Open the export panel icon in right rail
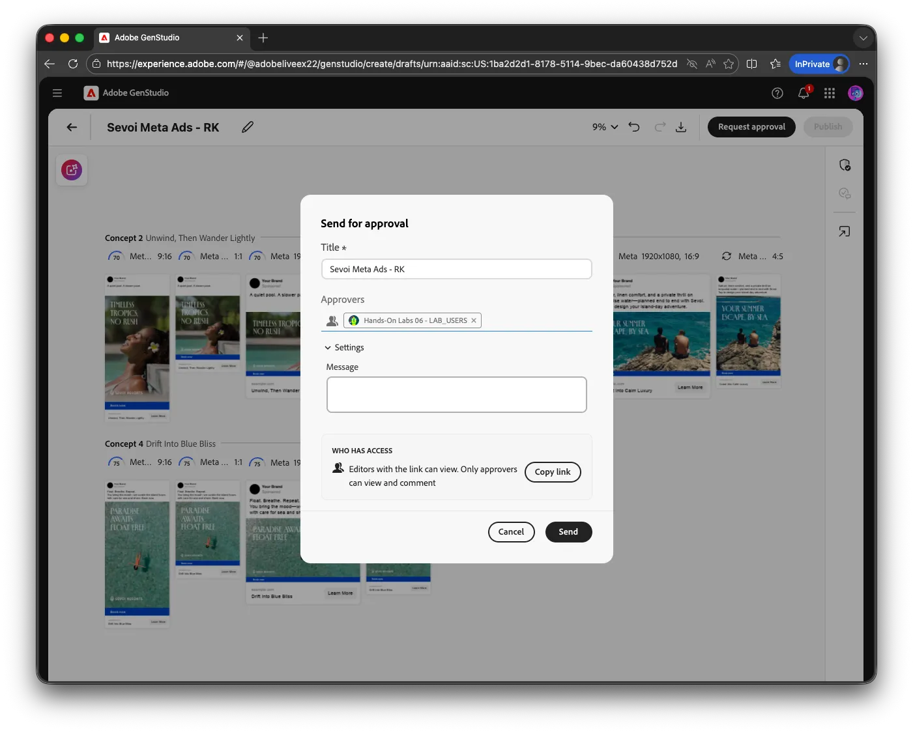This screenshot has height=732, width=913. [845, 231]
